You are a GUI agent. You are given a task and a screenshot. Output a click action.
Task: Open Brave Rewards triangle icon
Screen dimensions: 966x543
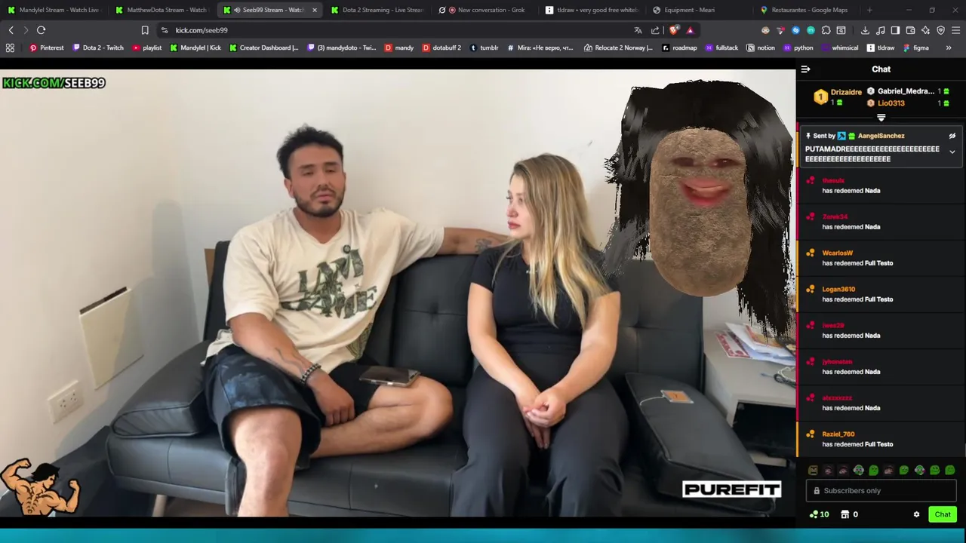pos(690,30)
